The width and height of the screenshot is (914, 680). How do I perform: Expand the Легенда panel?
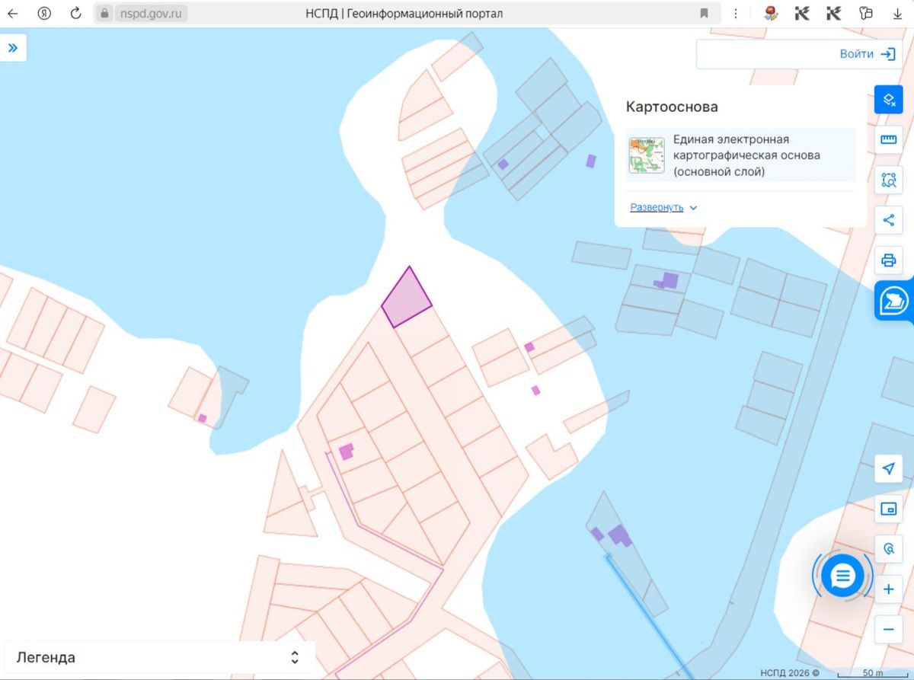(160, 658)
